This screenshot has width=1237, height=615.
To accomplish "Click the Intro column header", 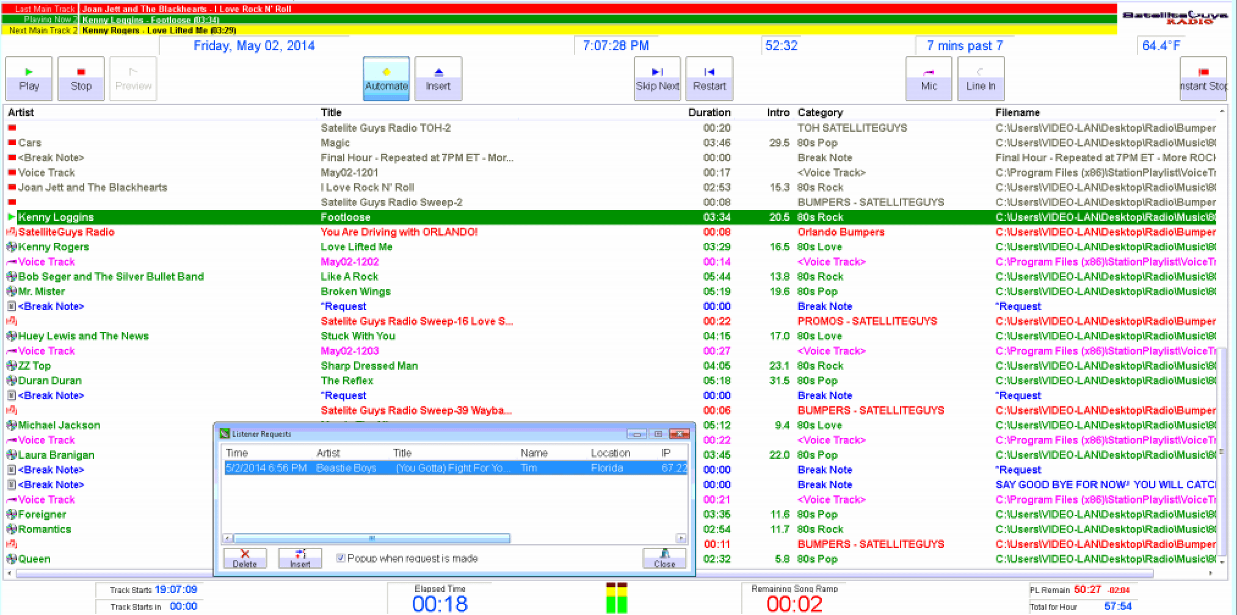I will click(778, 112).
